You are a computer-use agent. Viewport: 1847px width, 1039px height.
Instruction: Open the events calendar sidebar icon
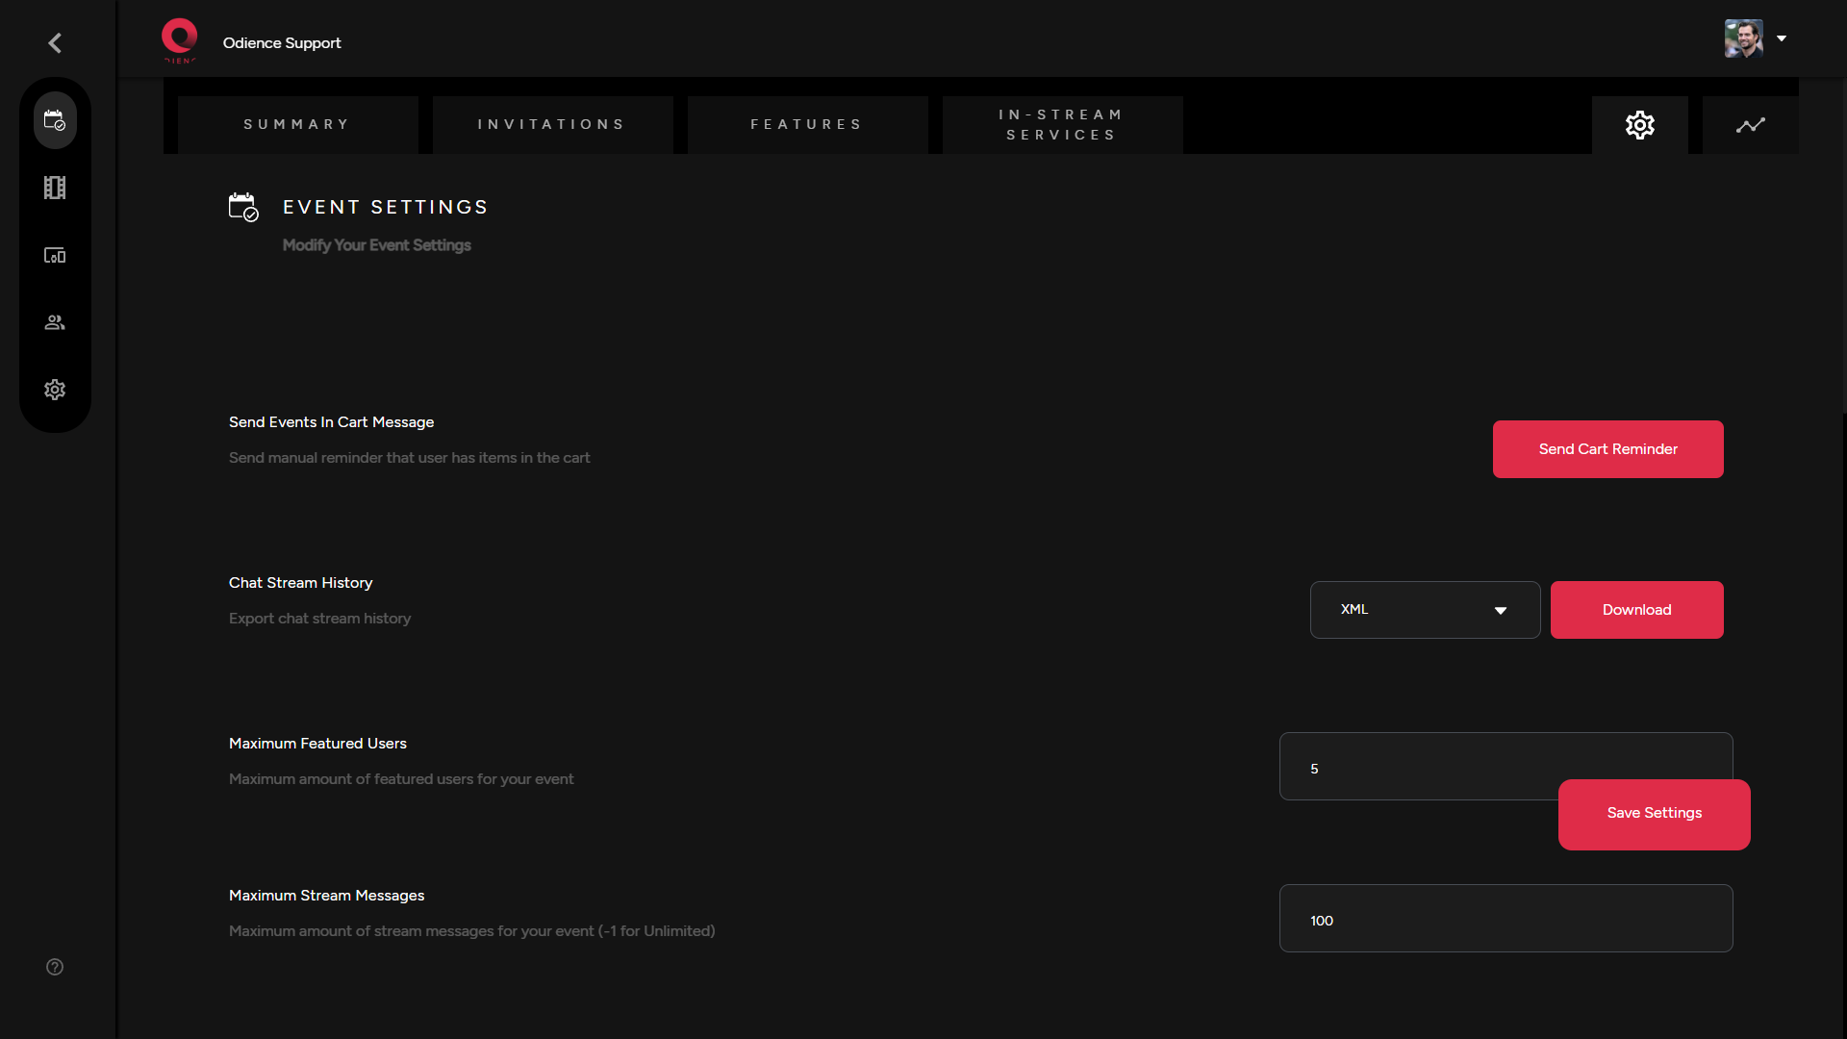55,120
